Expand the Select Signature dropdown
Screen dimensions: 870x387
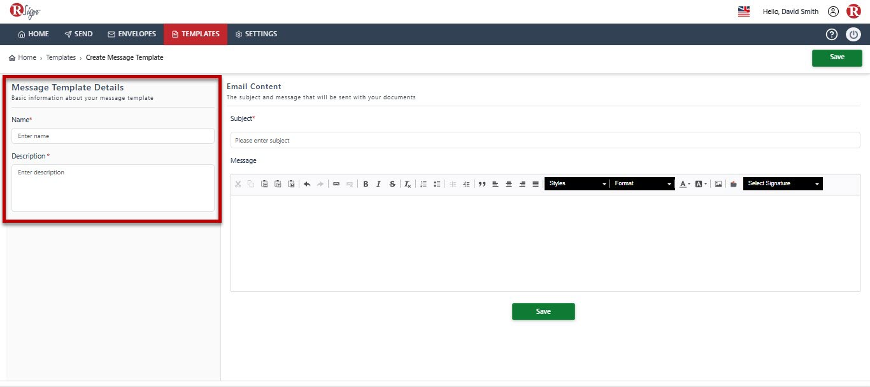click(x=783, y=183)
